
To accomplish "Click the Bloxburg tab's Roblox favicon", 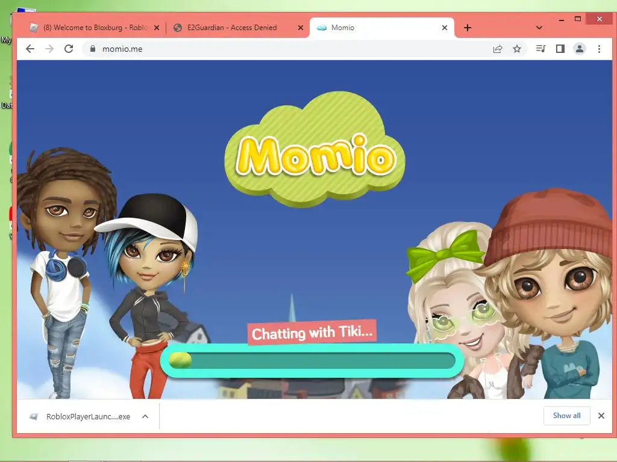I will point(34,28).
